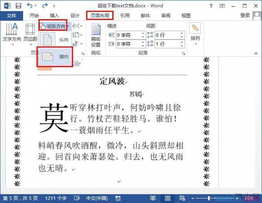Screen dimensions: 262x203
Task: Switch to the 设计 tab
Action: click(x=75, y=16)
